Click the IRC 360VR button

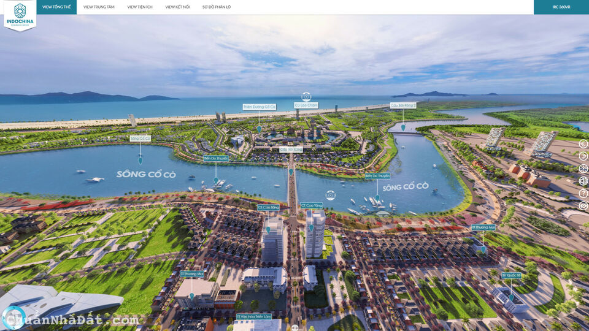[x=561, y=7]
